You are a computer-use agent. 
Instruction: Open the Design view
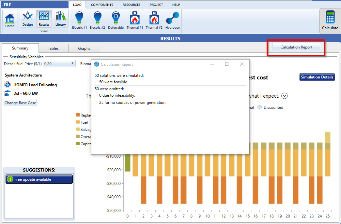tap(27, 19)
